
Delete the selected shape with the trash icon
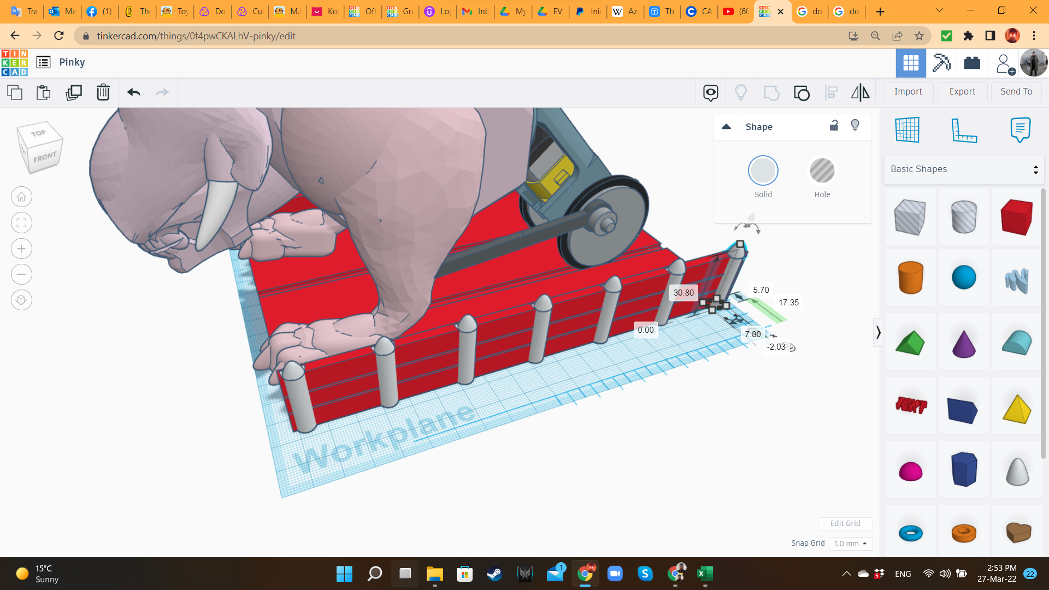pos(103,92)
